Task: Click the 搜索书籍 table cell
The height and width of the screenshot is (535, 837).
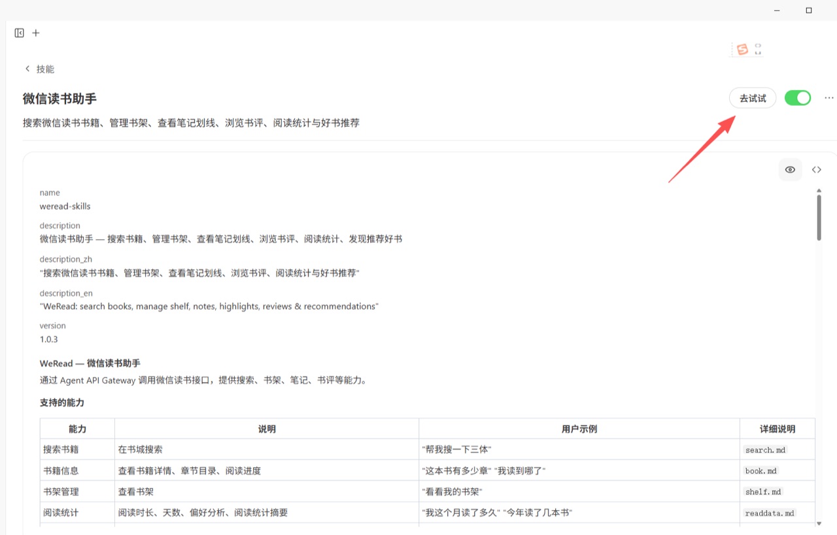Action: tap(77, 449)
